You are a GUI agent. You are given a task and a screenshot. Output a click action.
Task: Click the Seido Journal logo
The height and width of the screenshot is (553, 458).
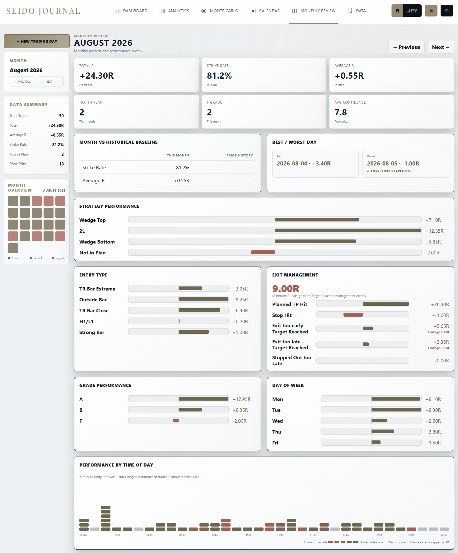click(x=43, y=11)
